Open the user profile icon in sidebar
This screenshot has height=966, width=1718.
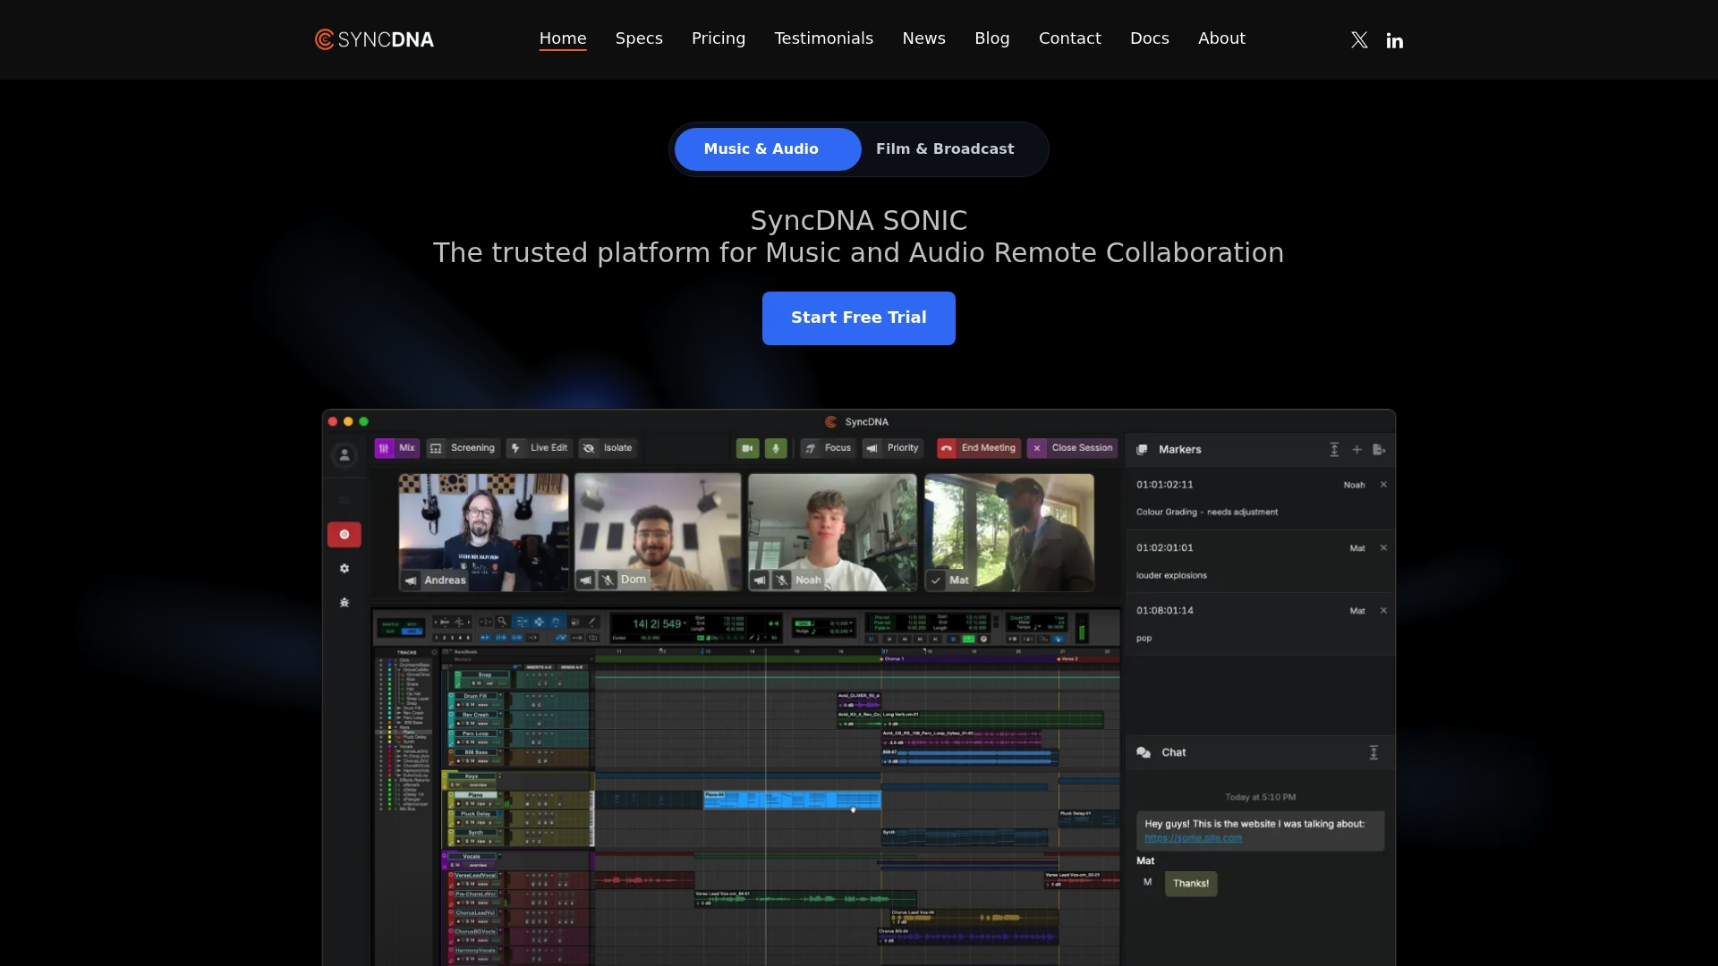click(344, 455)
